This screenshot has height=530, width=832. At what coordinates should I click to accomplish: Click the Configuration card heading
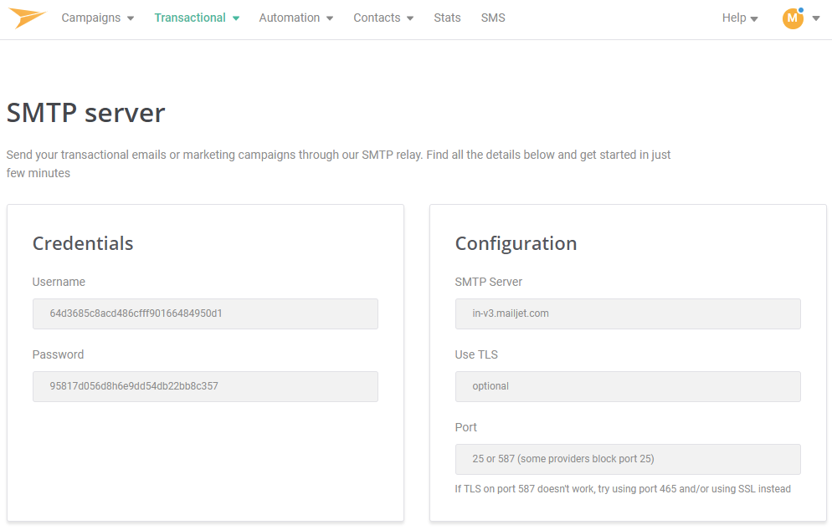(516, 243)
